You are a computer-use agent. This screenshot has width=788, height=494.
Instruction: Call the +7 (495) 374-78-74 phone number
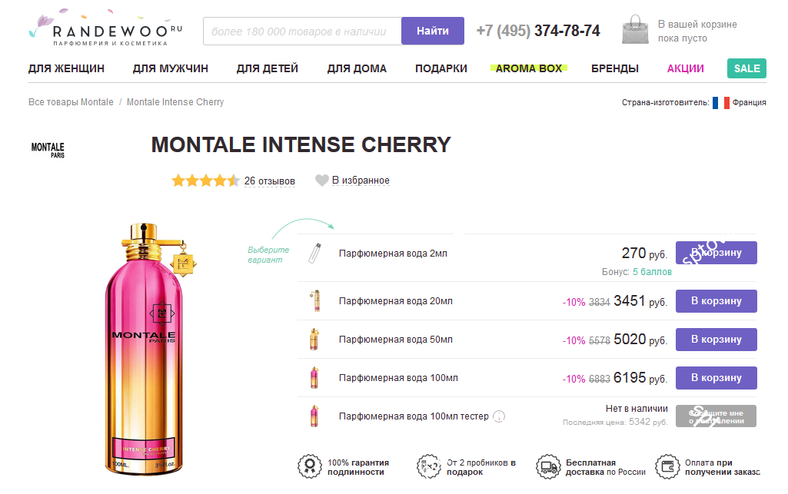coord(538,31)
